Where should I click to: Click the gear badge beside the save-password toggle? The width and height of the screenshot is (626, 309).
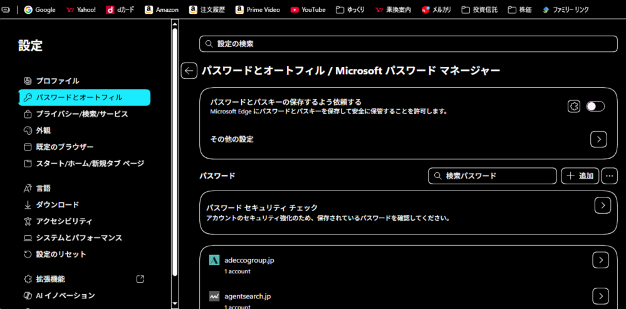tap(574, 106)
